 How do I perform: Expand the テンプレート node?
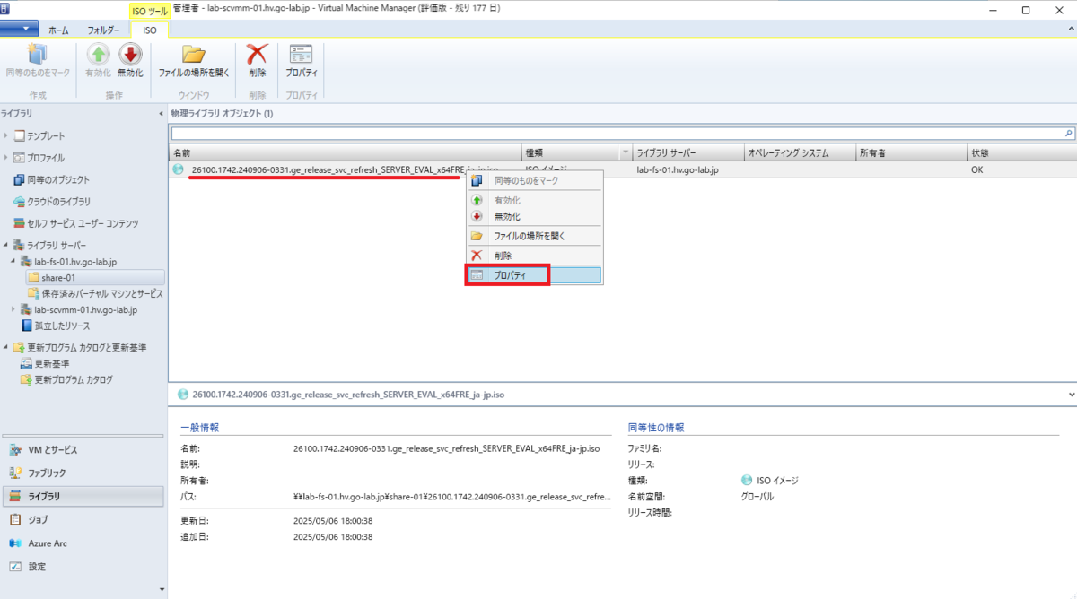click(x=6, y=135)
